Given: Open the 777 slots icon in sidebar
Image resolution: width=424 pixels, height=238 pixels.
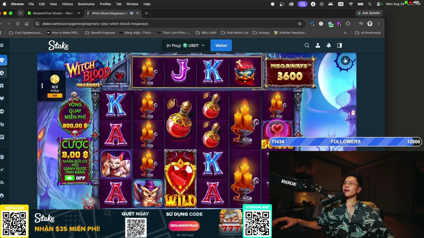Looking at the screenshot, I should (x=2, y=182).
